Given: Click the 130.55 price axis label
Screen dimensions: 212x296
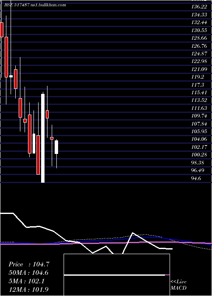Looking at the screenshot, I should [x=199, y=30].
